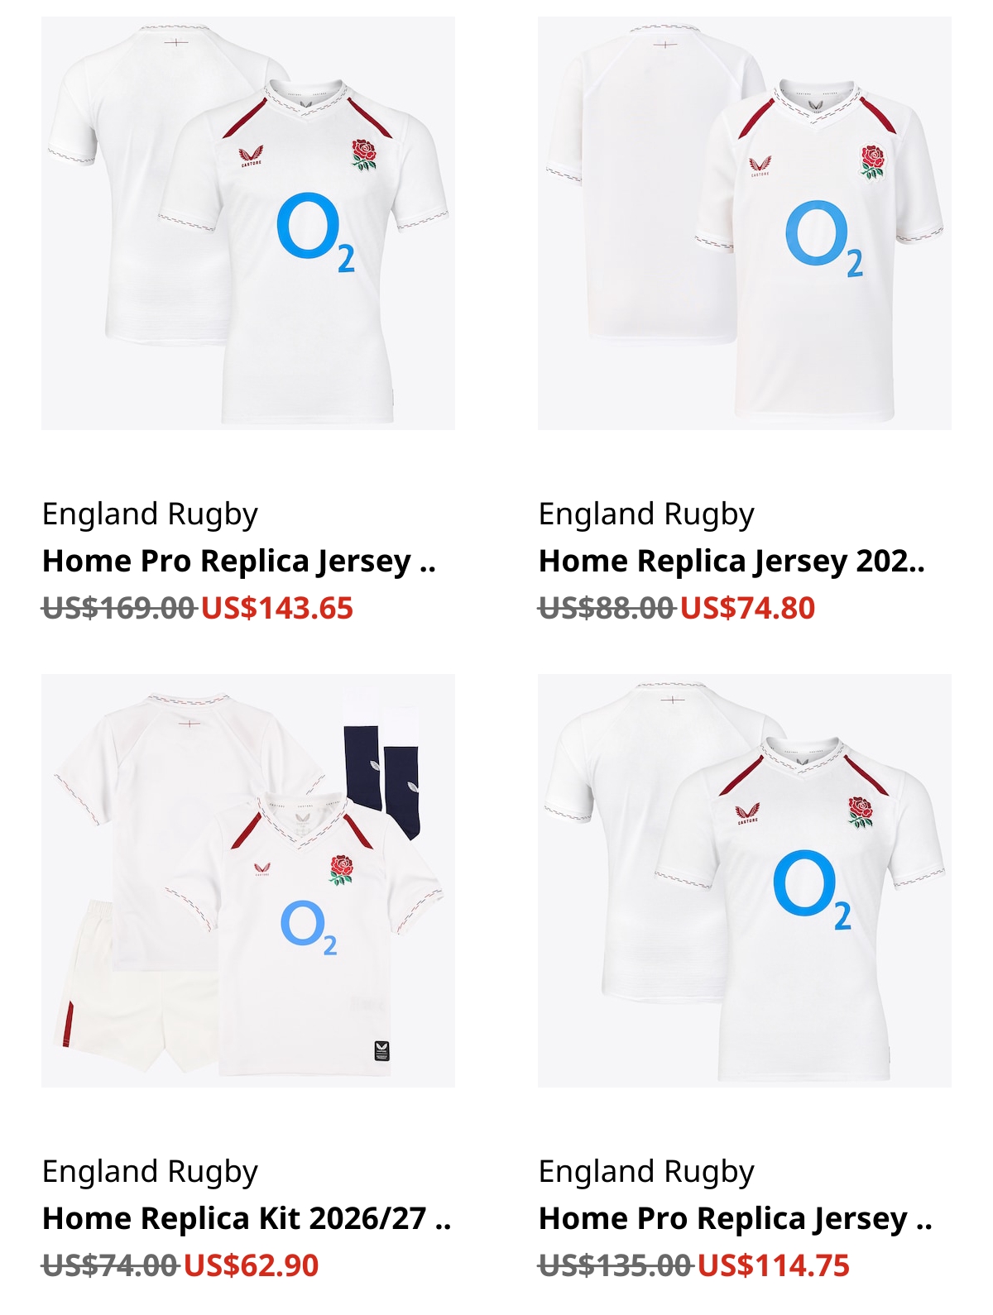Click the sale price US$62.90

[252, 1265]
